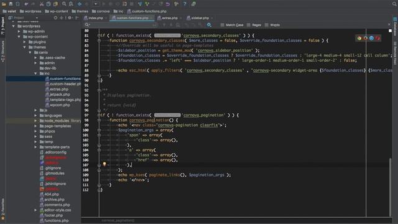Click the Project panel scroll-from-source icon
This screenshot has height=224, width=398.
pyautogui.click(x=55, y=18)
